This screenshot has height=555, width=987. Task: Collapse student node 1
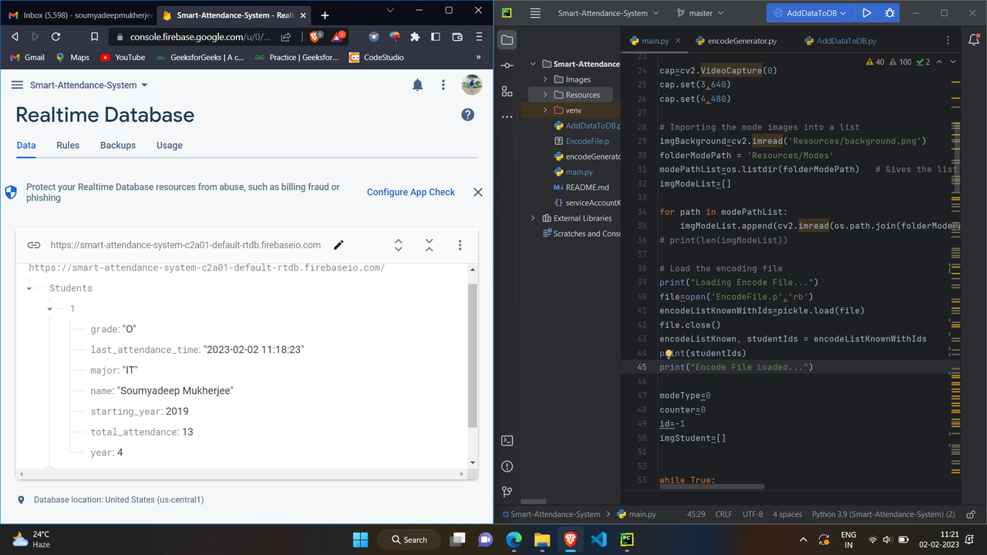[x=50, y=309]
